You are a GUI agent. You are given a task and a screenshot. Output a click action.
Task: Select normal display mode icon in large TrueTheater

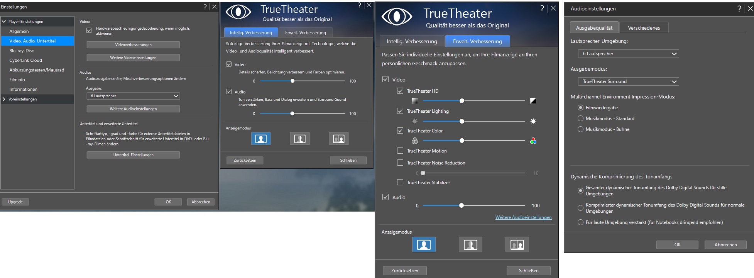[424, 244]
